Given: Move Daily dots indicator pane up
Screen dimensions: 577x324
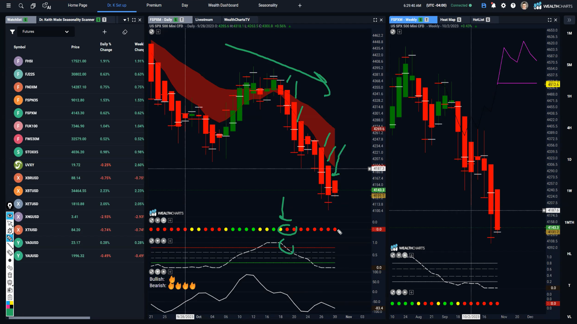Looking at the screenshot, I should (164, 220).
